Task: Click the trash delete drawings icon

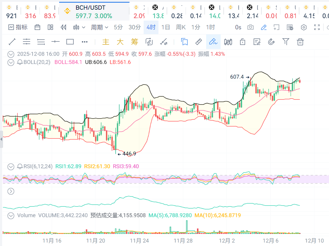Action: coord(300,42)
